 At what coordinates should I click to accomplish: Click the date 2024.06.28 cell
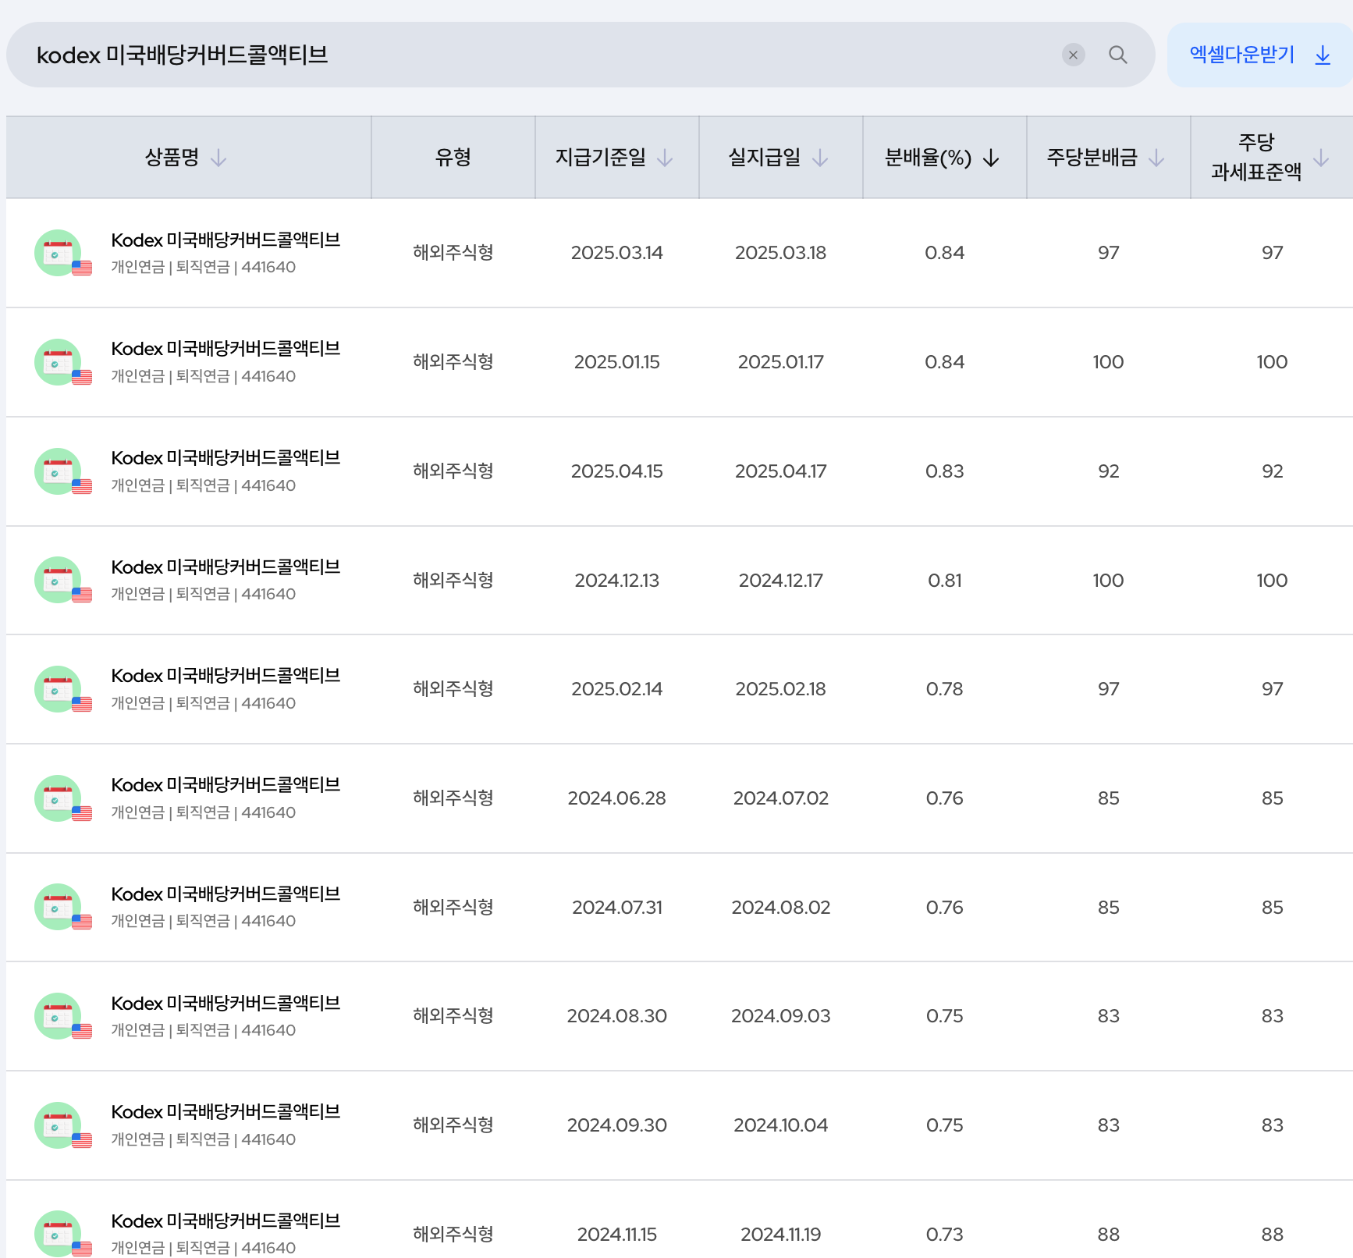[617, 798]
